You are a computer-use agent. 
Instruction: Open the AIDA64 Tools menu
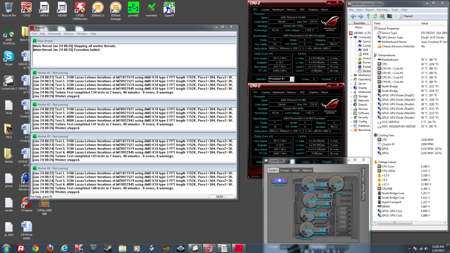click(x=395, y=10)
